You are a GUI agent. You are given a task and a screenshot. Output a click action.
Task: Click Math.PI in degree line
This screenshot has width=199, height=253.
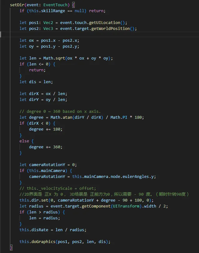(119, 117)
